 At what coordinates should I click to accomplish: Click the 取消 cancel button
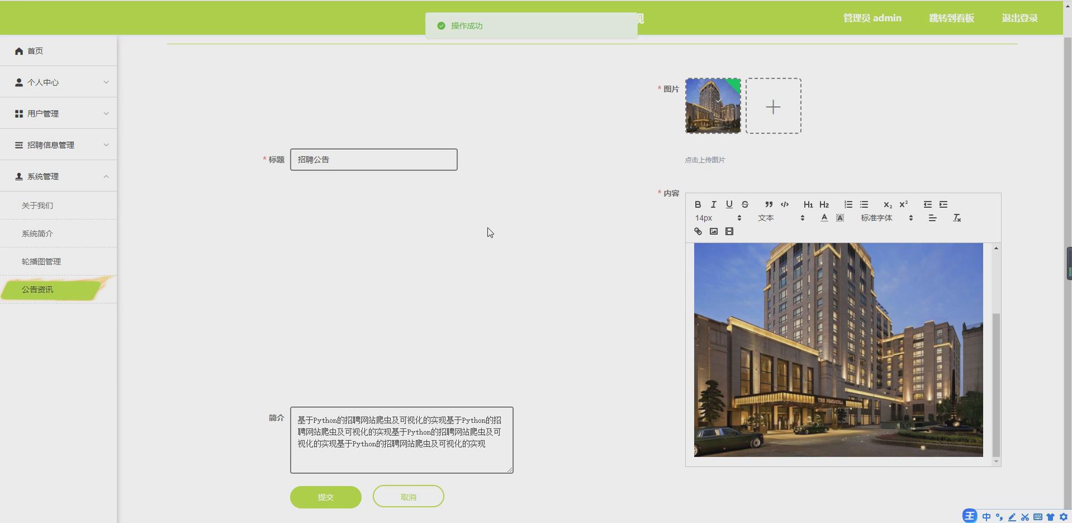[x=408, y=496]
